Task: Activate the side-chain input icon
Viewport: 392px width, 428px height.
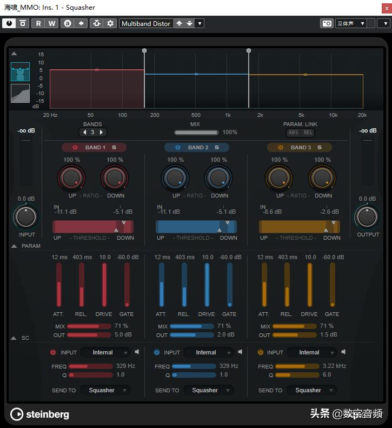Action: (x=97, y=23)
